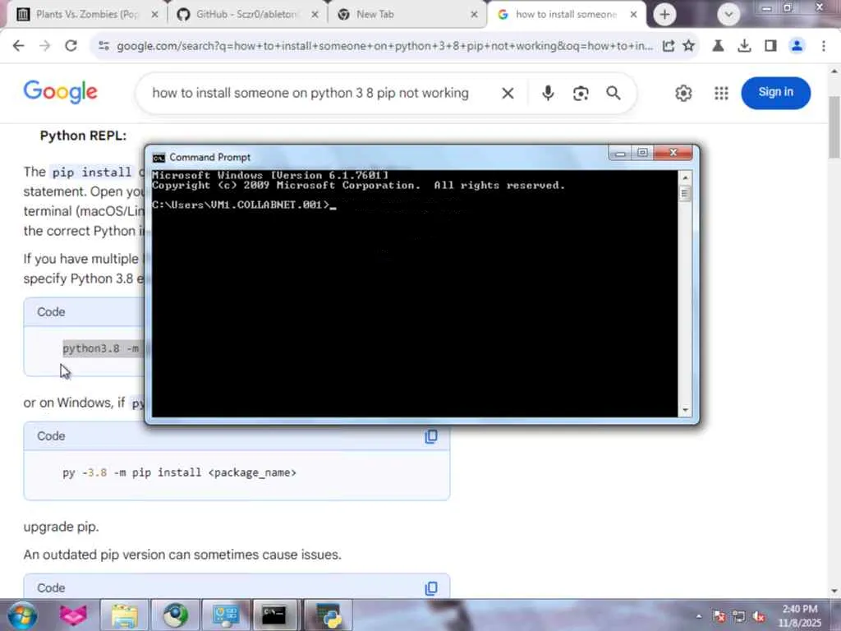This screenshot has height=631, width=841.
Task: Open the clock showing 2:40 PM
Action: click(x=800, y=616)
